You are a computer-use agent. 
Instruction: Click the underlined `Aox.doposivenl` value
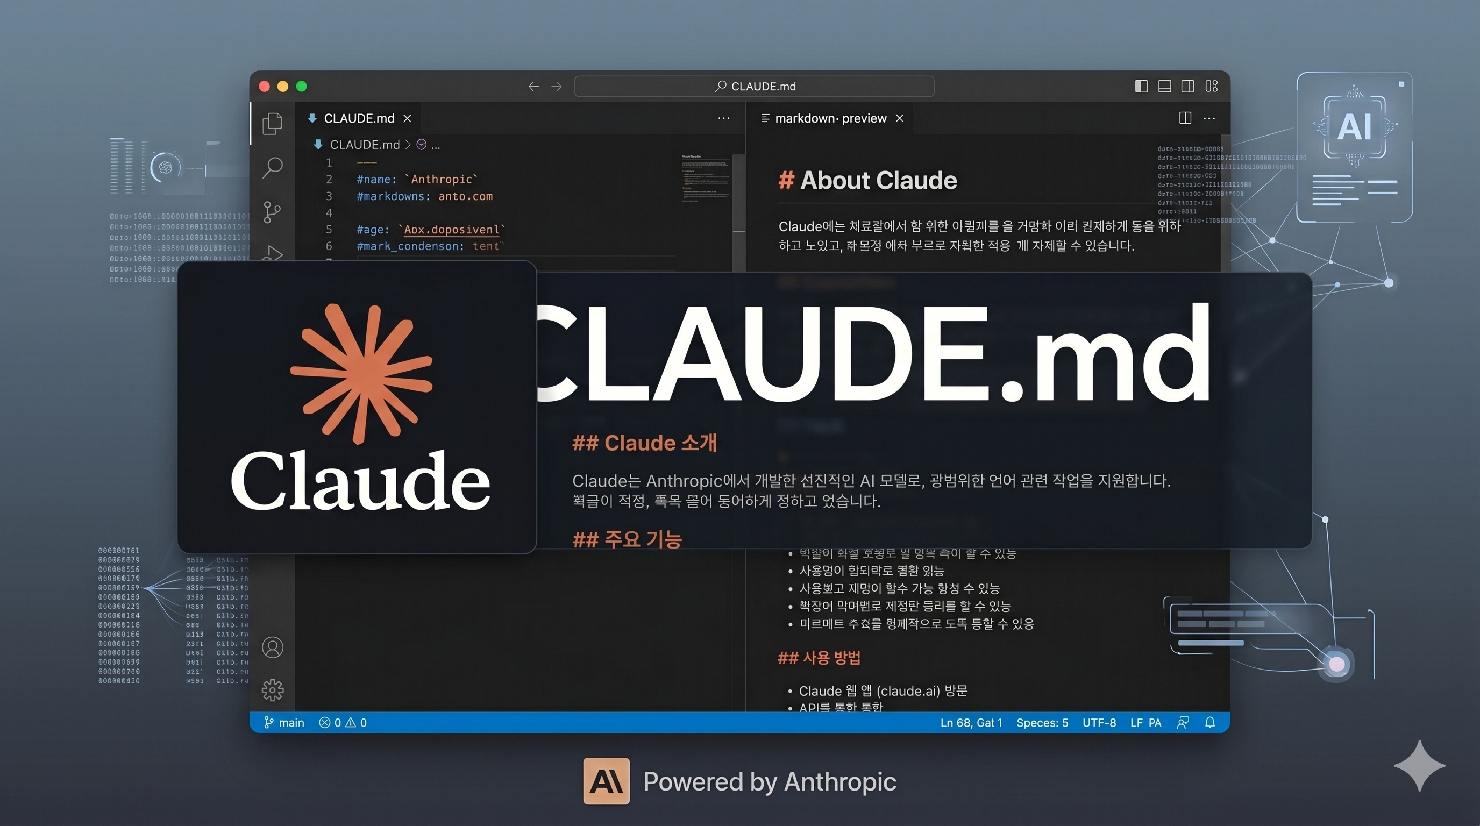point(452,230)
